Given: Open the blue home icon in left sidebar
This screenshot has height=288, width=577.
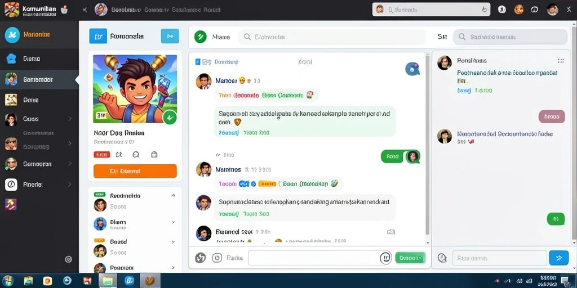Looking at the screenshot, I should coord(11,58).
